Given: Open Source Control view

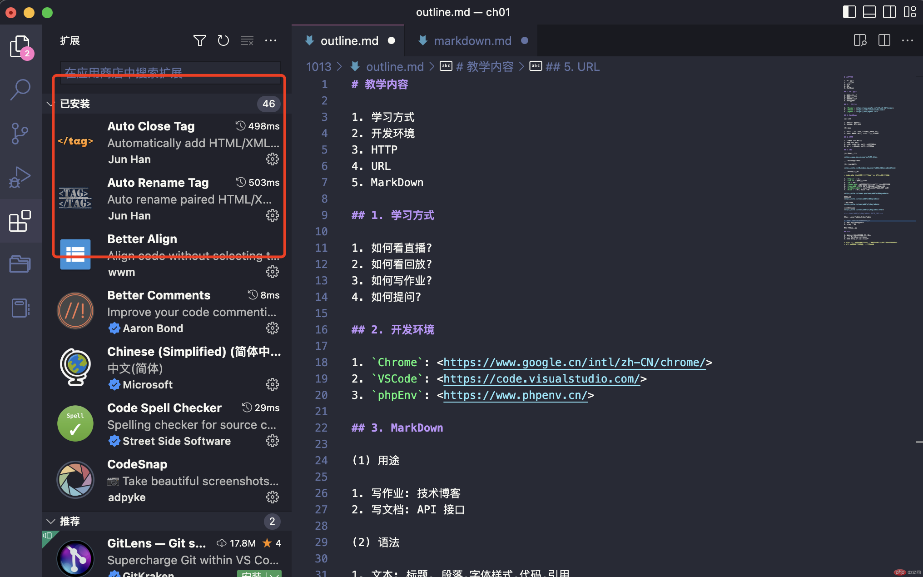Looking at the screenshot, I should point(20,133).
